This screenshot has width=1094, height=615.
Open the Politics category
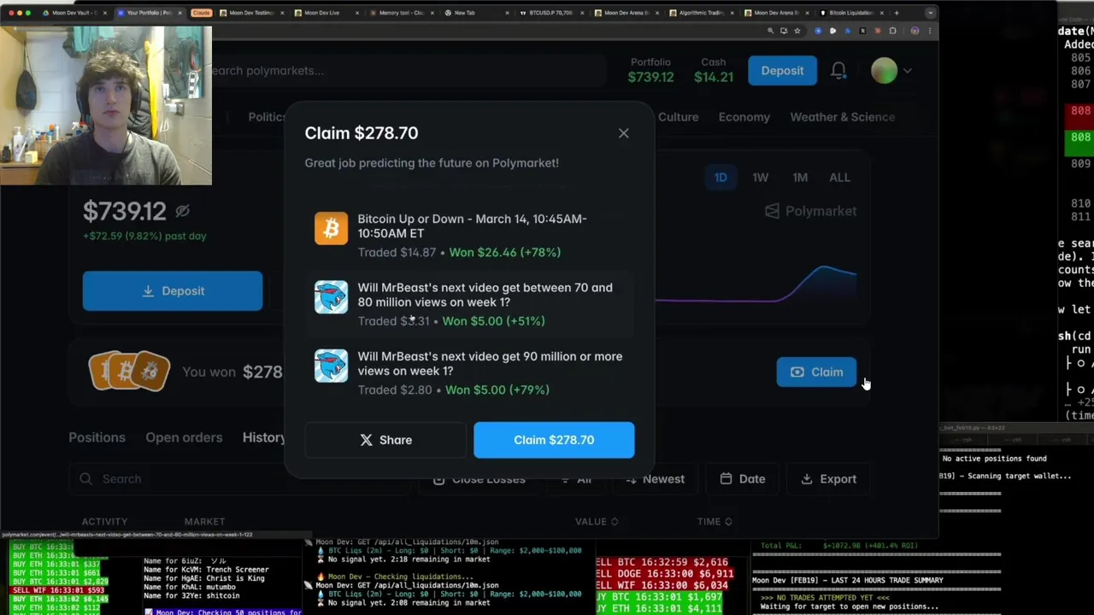(x=267, y=117)
